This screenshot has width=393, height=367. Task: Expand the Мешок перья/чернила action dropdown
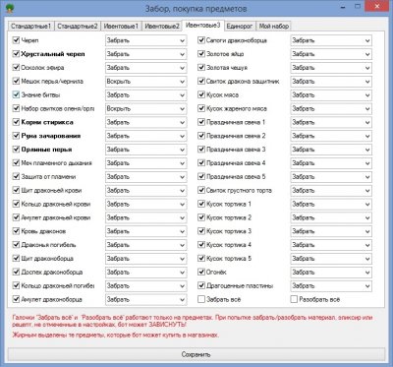[x=145, y=82]
